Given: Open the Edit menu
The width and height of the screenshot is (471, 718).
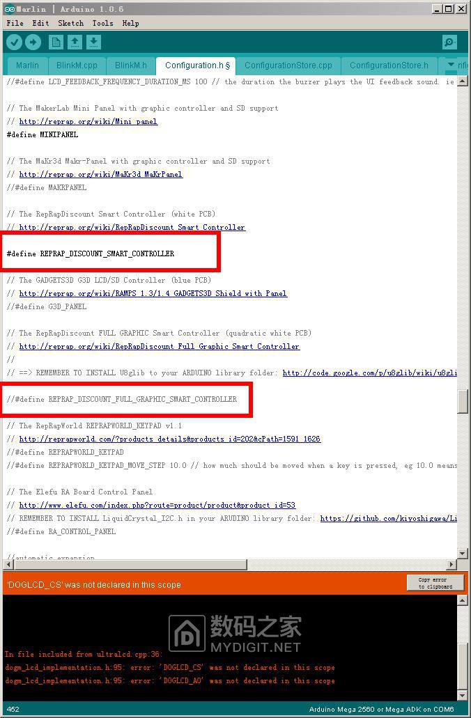Looking at the screenshot, I should pos(40,23).
